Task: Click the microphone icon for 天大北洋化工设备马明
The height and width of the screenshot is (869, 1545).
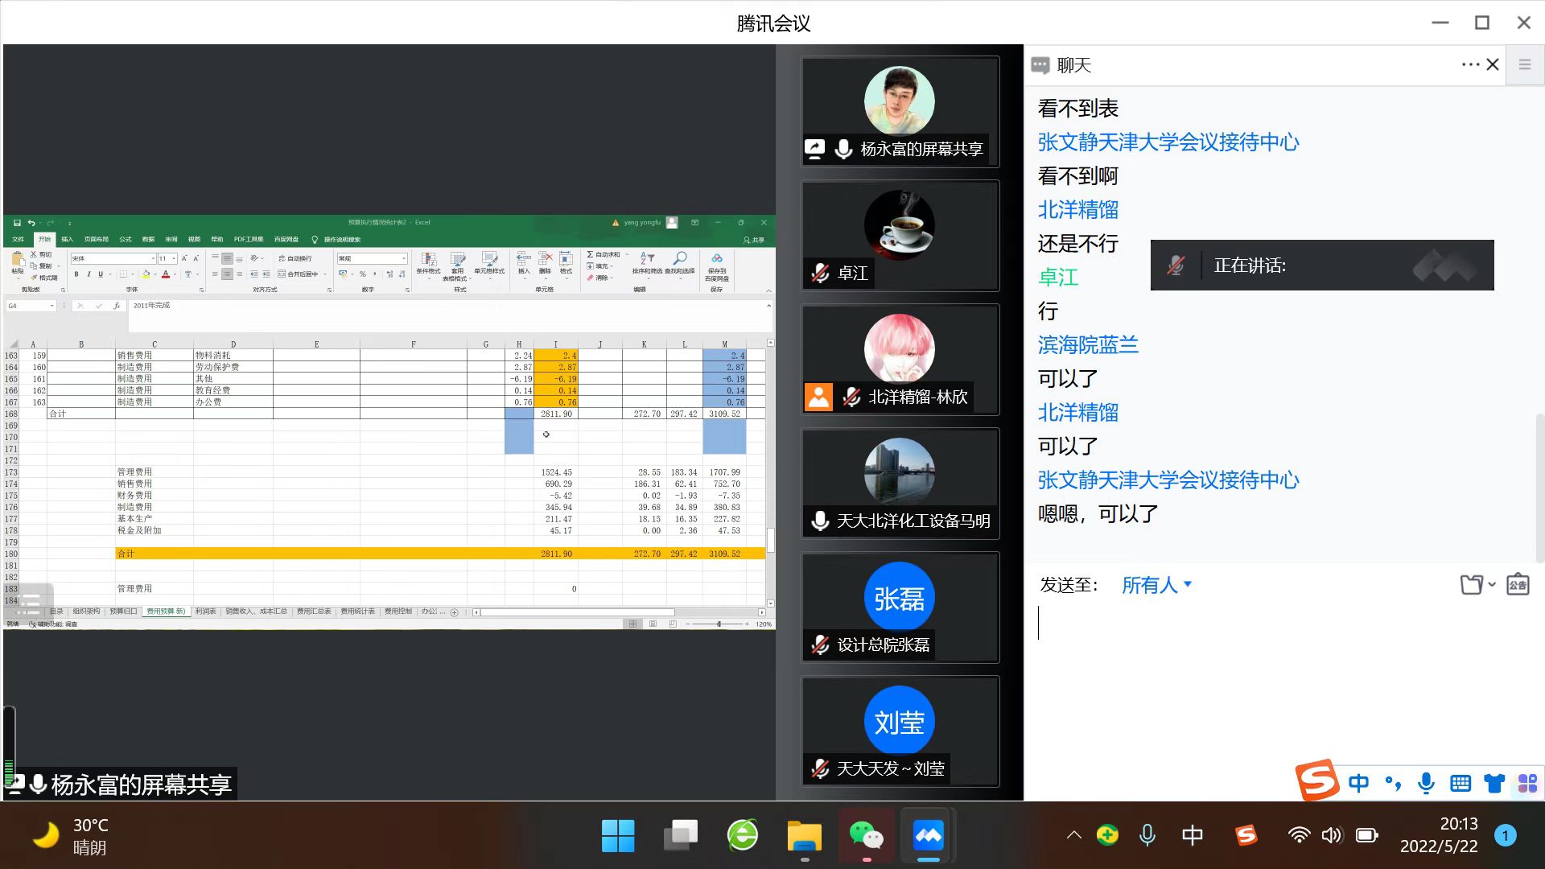Action: coord(820,521)
